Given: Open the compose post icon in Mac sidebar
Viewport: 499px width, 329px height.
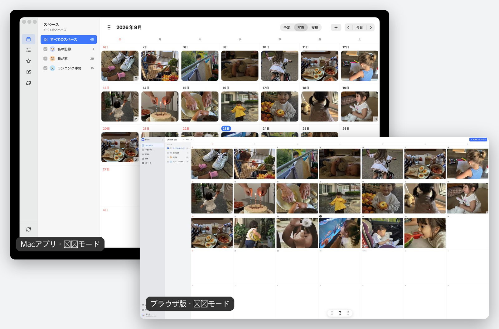Looking at the screenshot, I should 28,72.
